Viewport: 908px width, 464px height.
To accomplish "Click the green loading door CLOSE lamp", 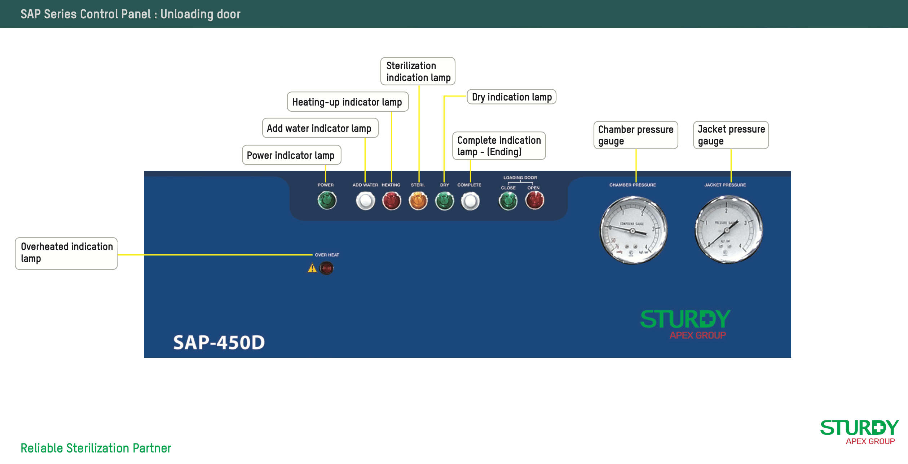I will click(508, 201).
